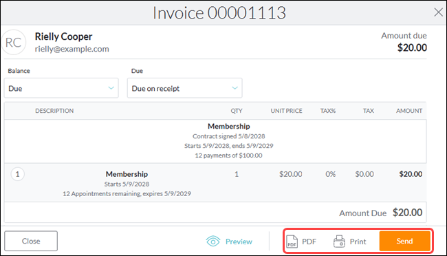The image size is (447, 256).
Task: Click '12 payments of $100.00' text
Action: tap(228, 156)
